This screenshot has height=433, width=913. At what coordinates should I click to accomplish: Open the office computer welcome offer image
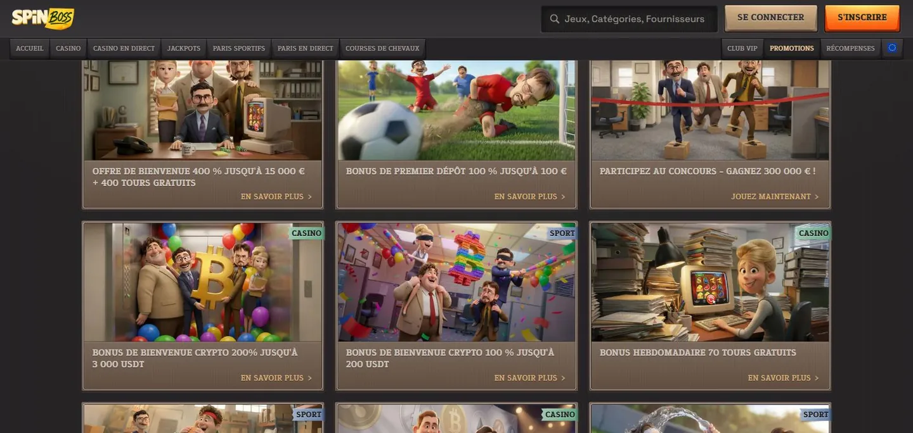[203, 110]
